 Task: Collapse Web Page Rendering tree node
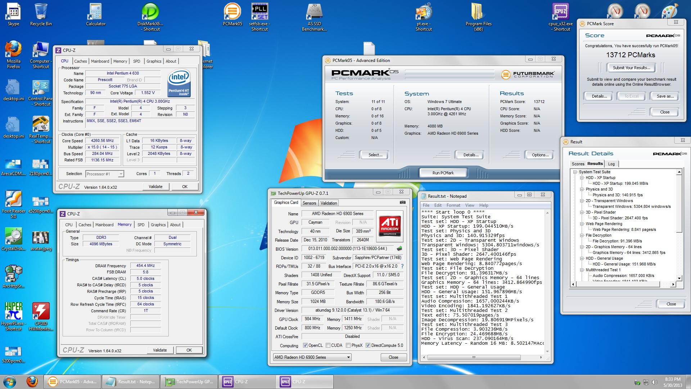pyautogui.click(x=582, y=224)
